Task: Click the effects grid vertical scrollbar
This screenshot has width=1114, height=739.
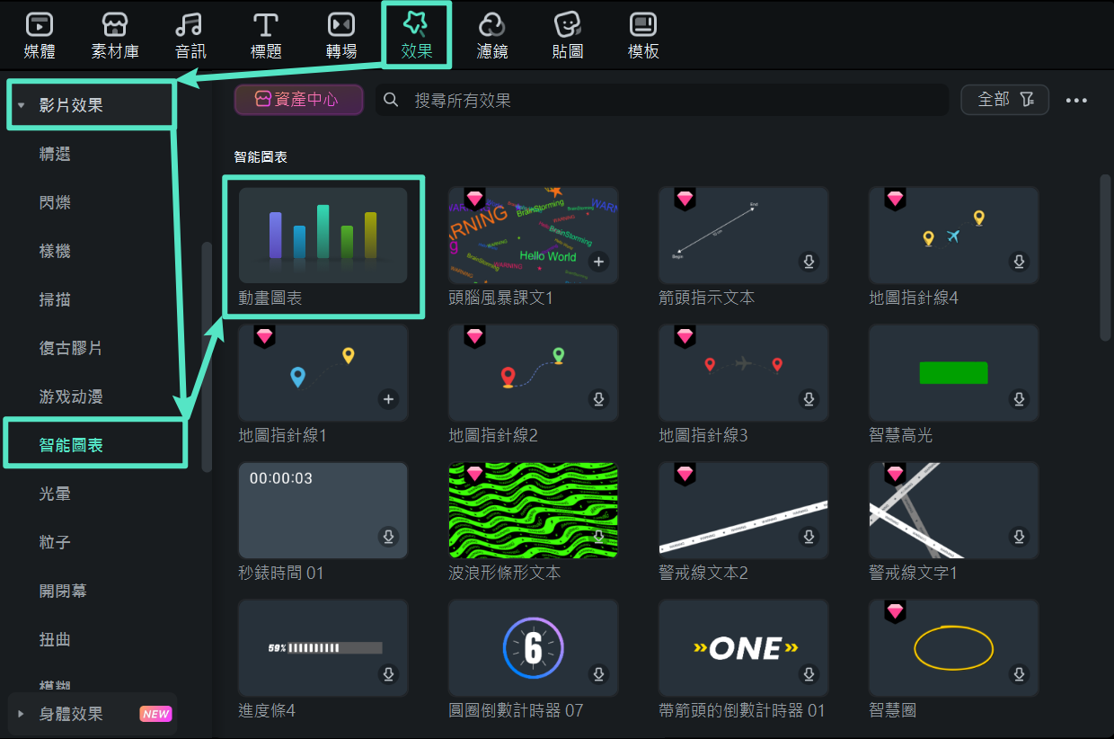Action: click(1105, 259)
